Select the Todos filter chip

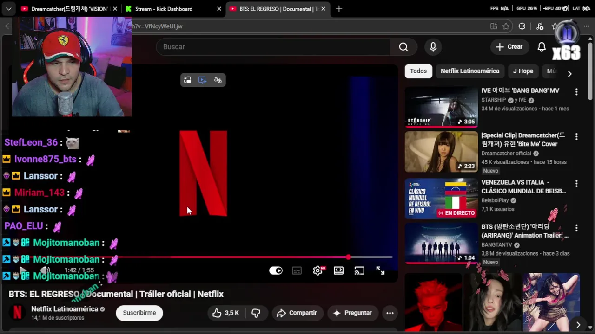tap(418, 71)
